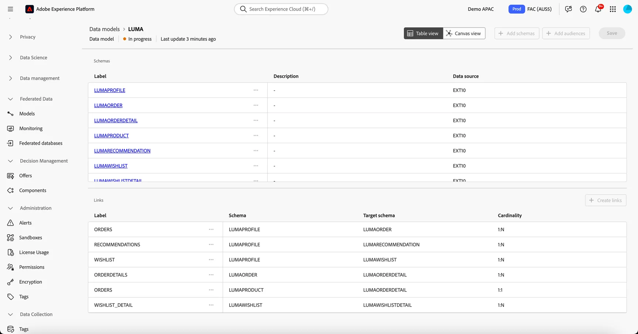The height and width of the screenshot is (334, 638).
Task: Open the hamburger navigation menu
Action: coord(10,9)
